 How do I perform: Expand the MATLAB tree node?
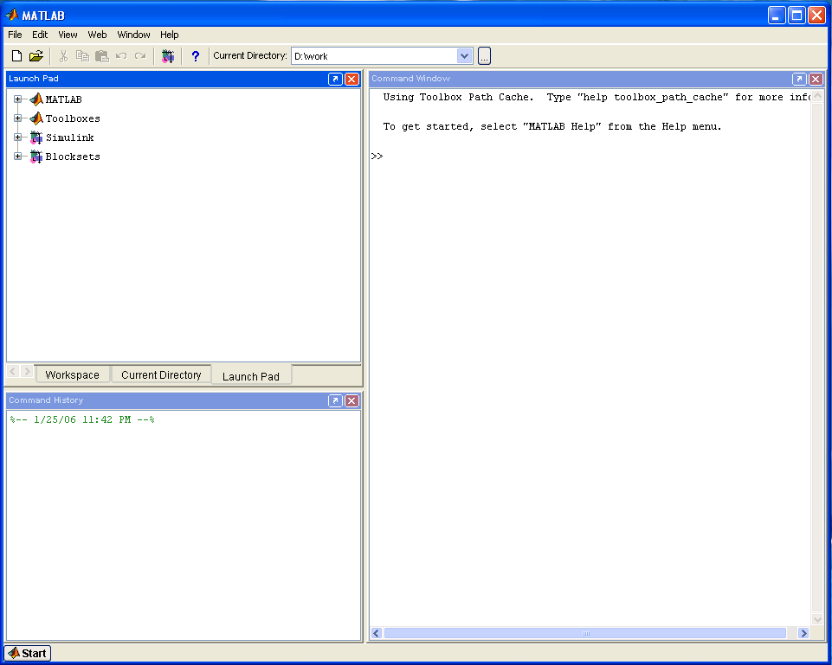coord(17,99)
